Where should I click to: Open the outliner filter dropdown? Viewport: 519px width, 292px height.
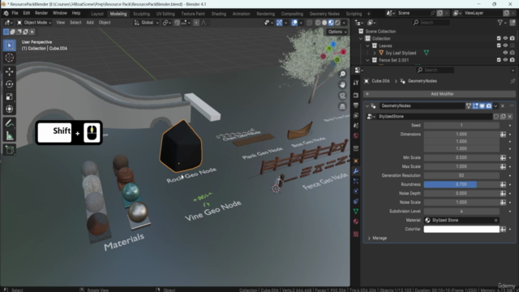coord(502,23)
